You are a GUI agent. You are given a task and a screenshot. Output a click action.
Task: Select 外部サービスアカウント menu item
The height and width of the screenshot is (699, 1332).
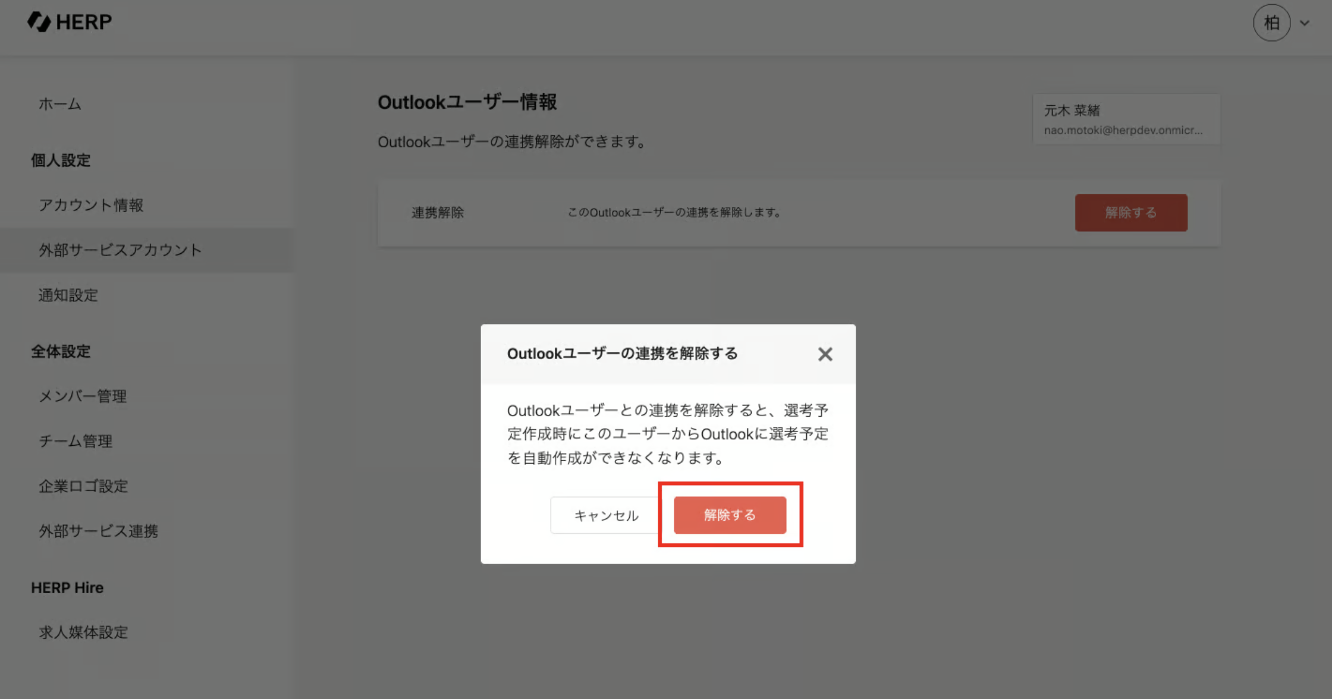121,250
